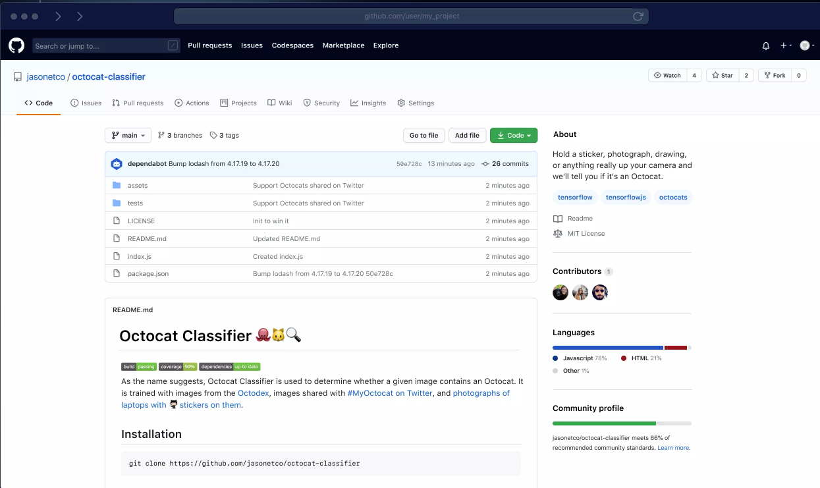Open Explore in the top navigation
Viewport: 820px width, 488px height.
click(386, 45)
